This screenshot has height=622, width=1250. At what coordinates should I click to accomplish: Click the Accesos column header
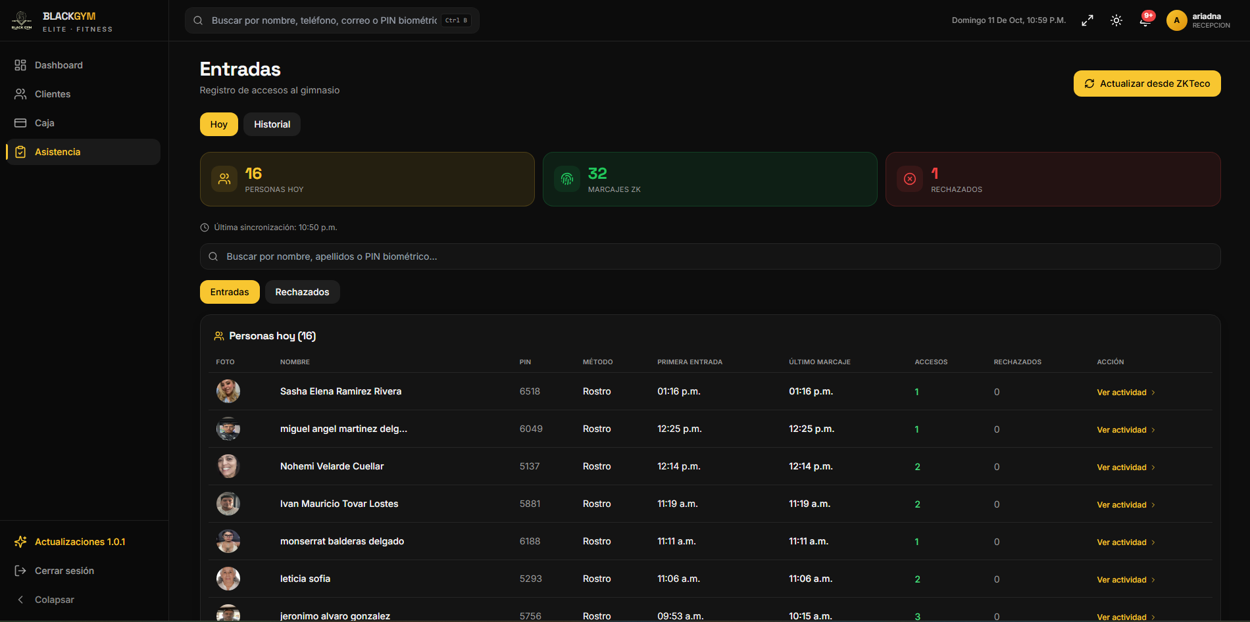pyautogui.click(x=931, y=362)
